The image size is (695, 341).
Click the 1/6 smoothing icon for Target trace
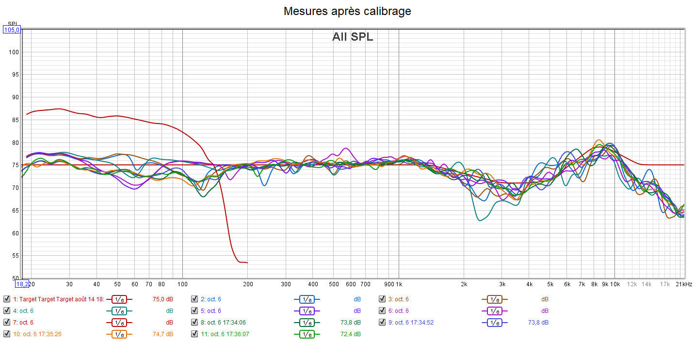119,299
